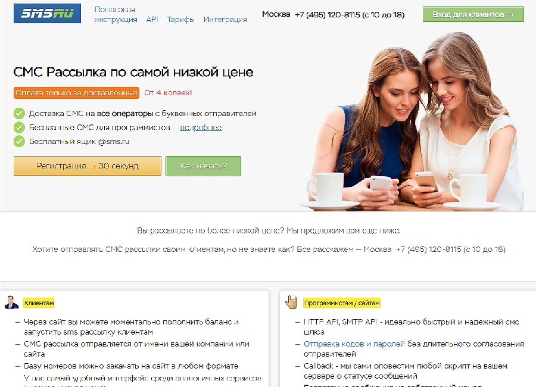536x387 pixels.
Task: Go to the Тарифы page
Action: (x=180, y=19)
